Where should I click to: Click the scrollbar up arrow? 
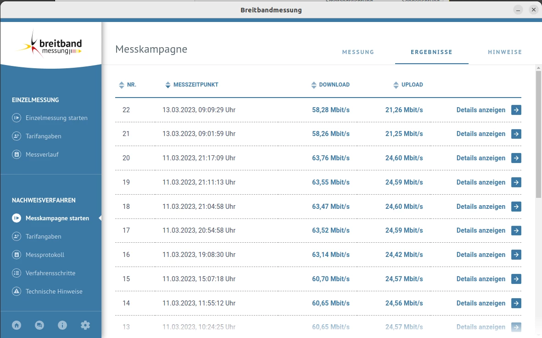538,67
